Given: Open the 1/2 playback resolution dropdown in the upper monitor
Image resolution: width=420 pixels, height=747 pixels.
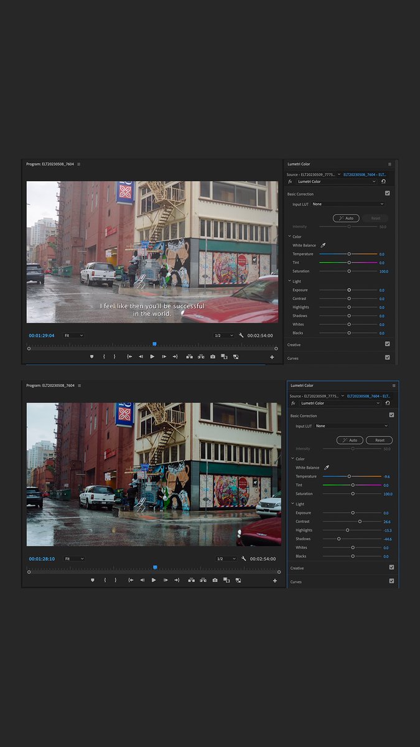Looking at the screenshot, I should (x=224, y=336).
